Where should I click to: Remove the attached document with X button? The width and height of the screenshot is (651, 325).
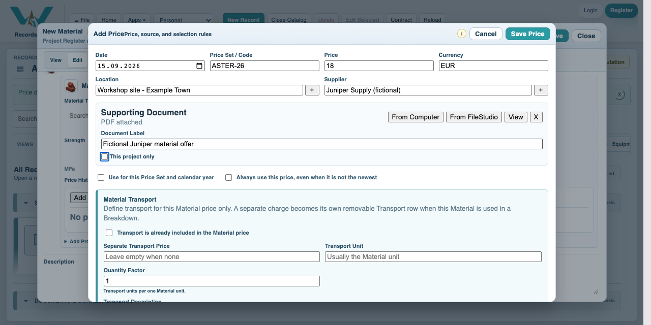(536, 117)
